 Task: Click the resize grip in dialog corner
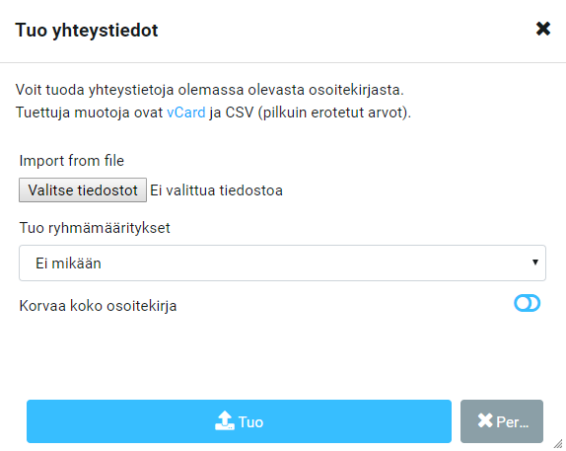(x=558, y=443)
